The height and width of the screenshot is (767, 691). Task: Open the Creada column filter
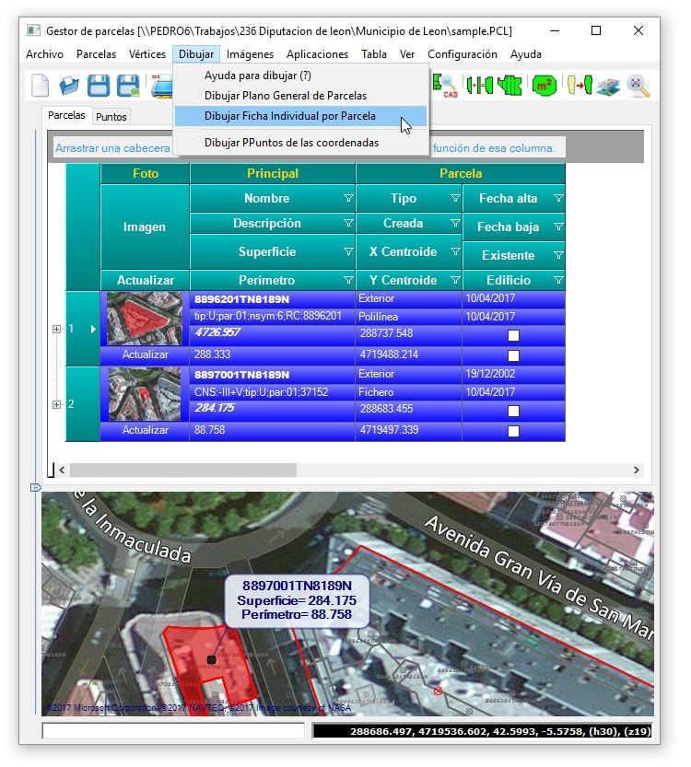(x=455, y=223)
